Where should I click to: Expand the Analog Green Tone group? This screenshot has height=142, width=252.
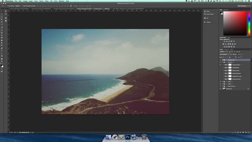224,76
